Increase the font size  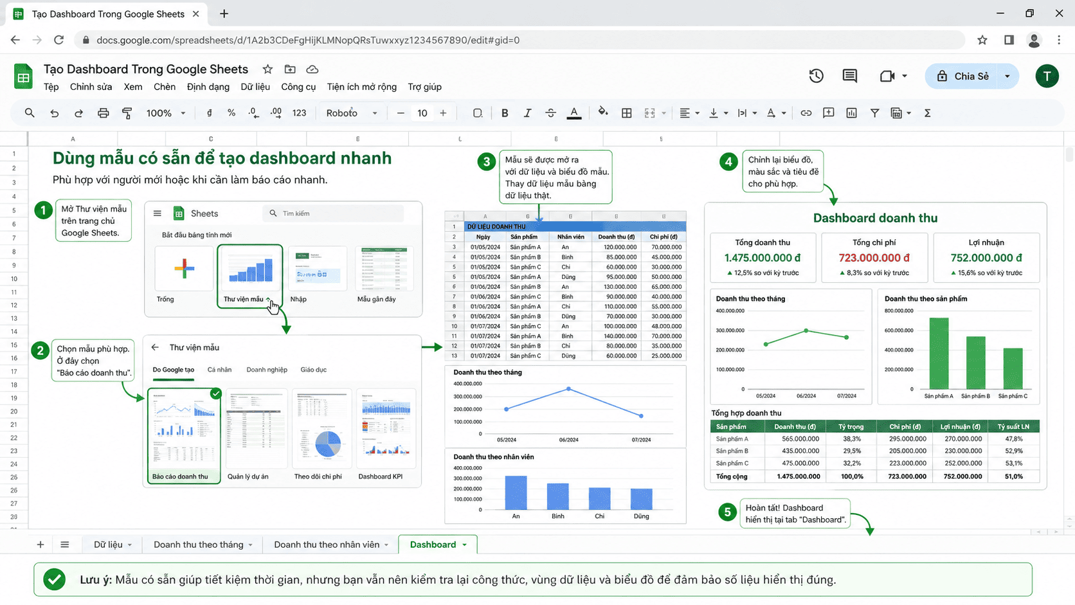[x=443, y=113]
